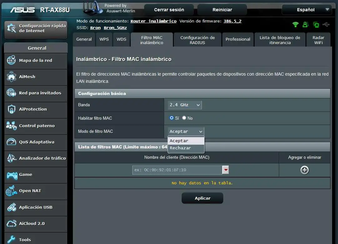Click the plus icon to add MAC

pos(305,170)
